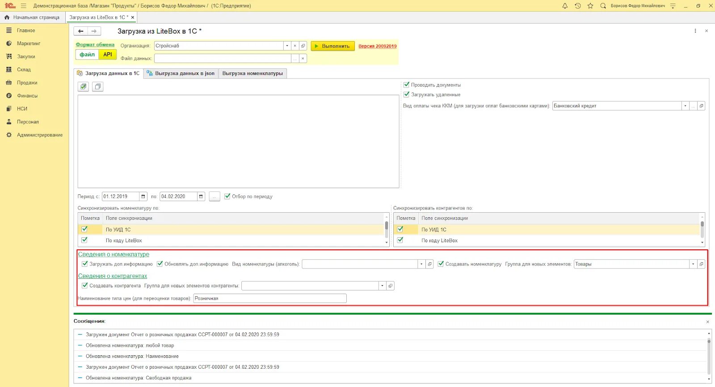Expand the Группа для новых элементов Товары dropdown
The height and width of the screenshot is (387, 715).
[x=693, y=264]
